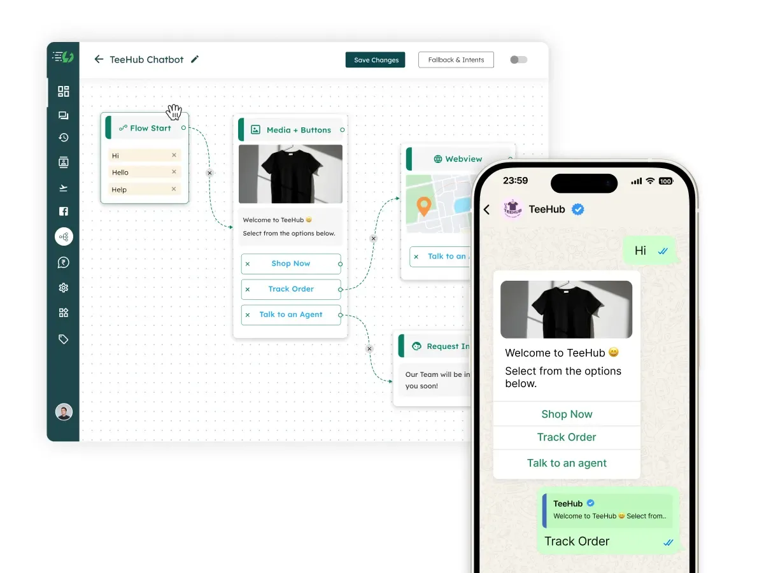Click the connector dot on Flow Start node
Viewport: 764px width, 573px height.
(x=185, y=127)
